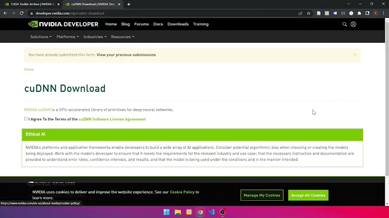Open the Forums navigation item
This screenshot has height=218, width=389.
[142, 24]
